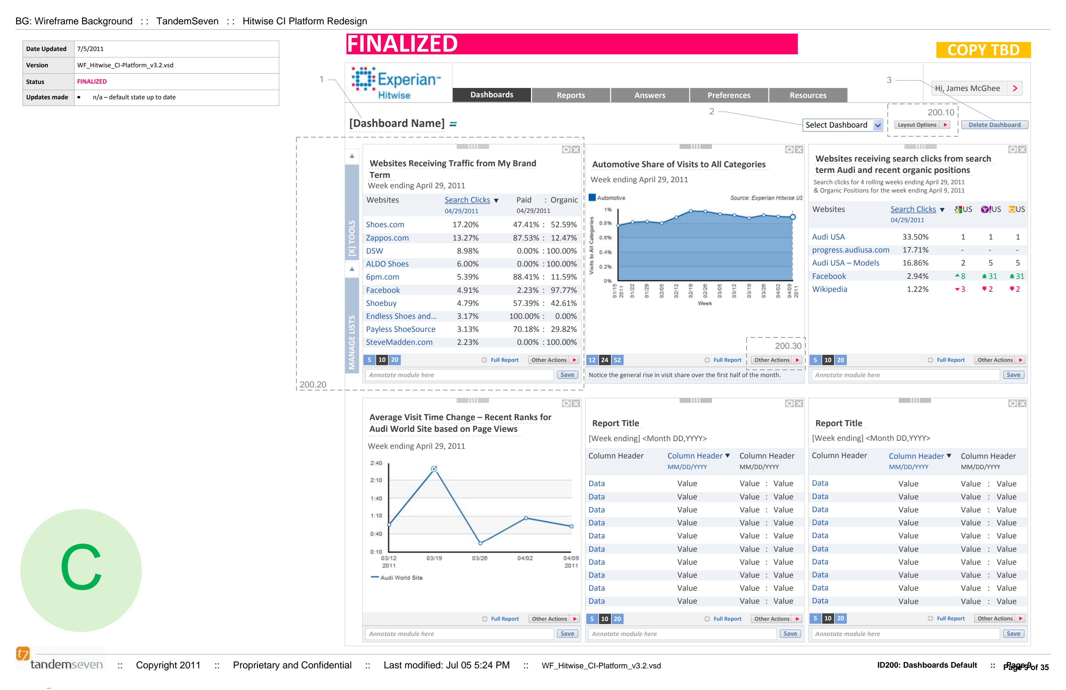This screenshot has width=1066, height=690.
Task: Grab the drag handle atop Automotive Share module
Action: (x=696, y=147)
